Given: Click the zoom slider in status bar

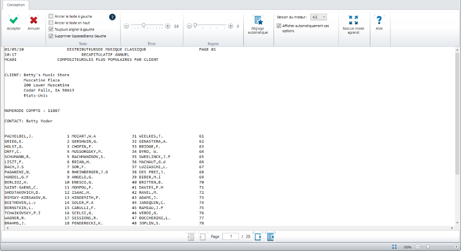Looking at the screenshot, I should [x=428, y=246].
